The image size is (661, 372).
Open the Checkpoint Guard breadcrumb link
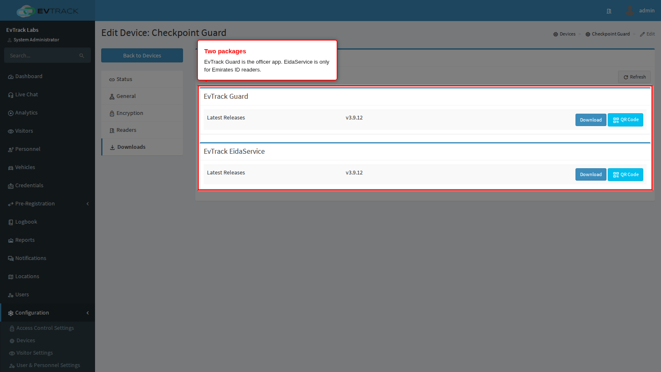tap(608, 34)
